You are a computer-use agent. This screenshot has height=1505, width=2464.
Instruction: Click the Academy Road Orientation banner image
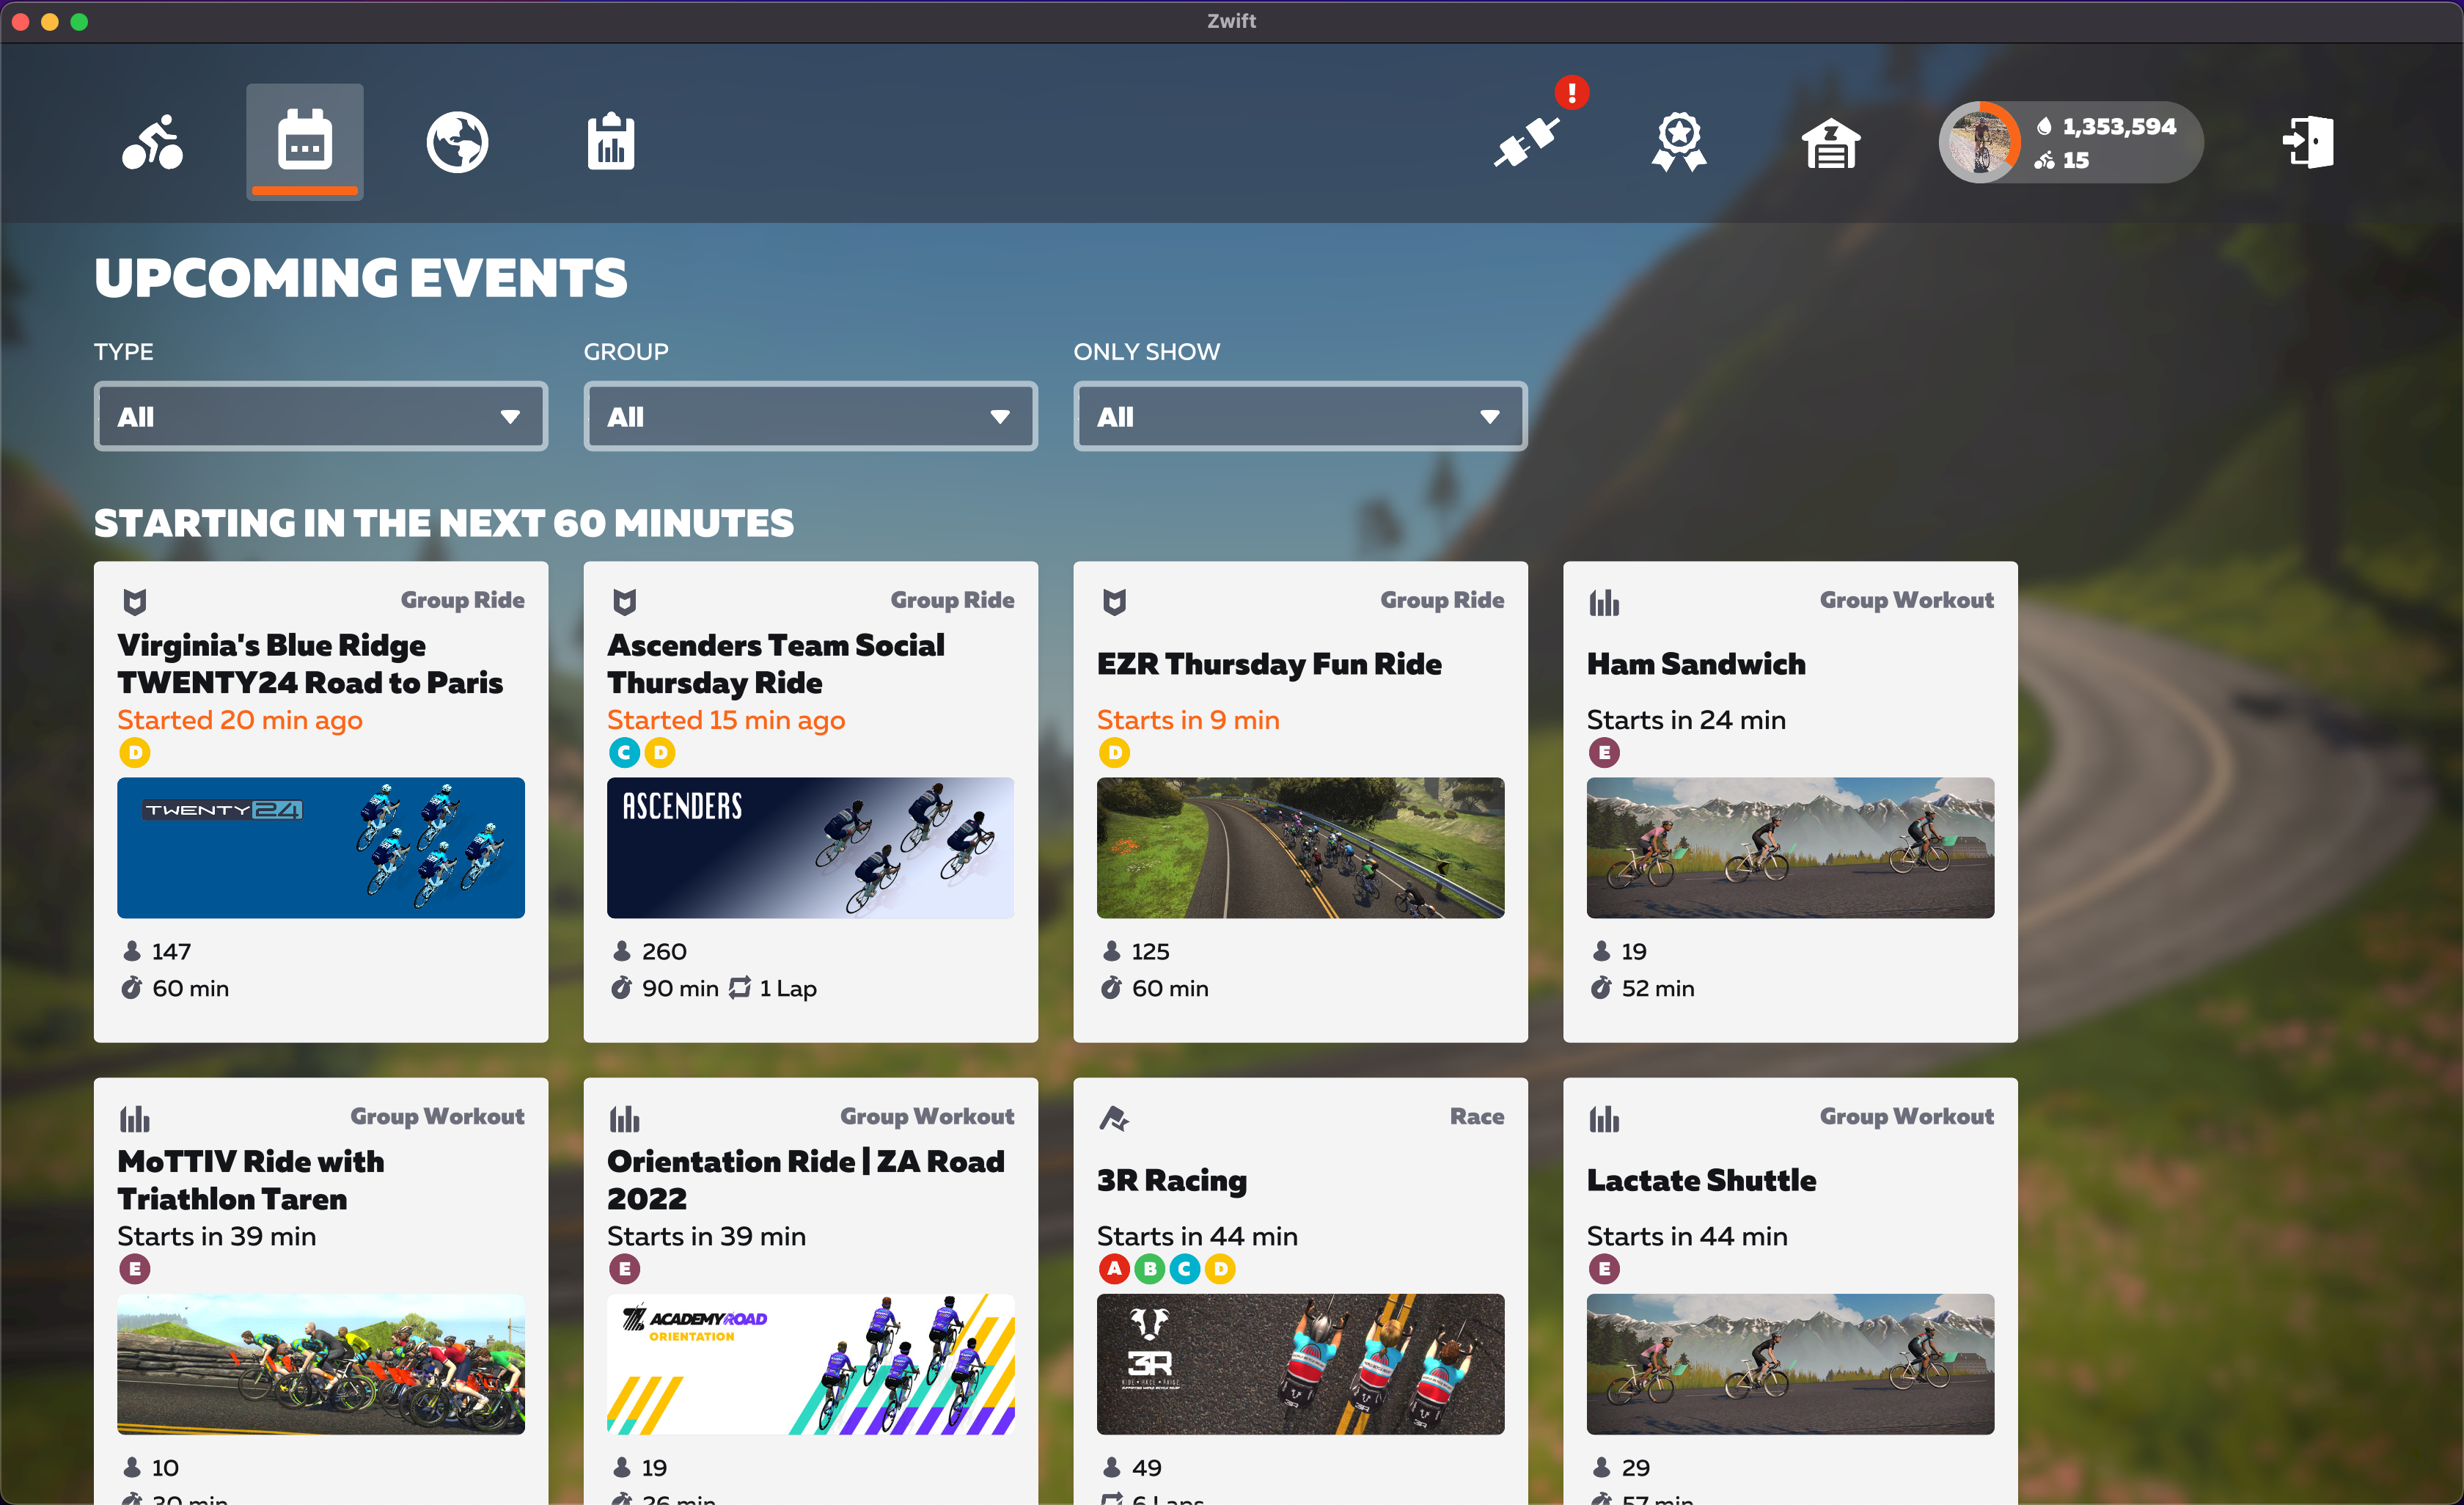[810, 1363]
